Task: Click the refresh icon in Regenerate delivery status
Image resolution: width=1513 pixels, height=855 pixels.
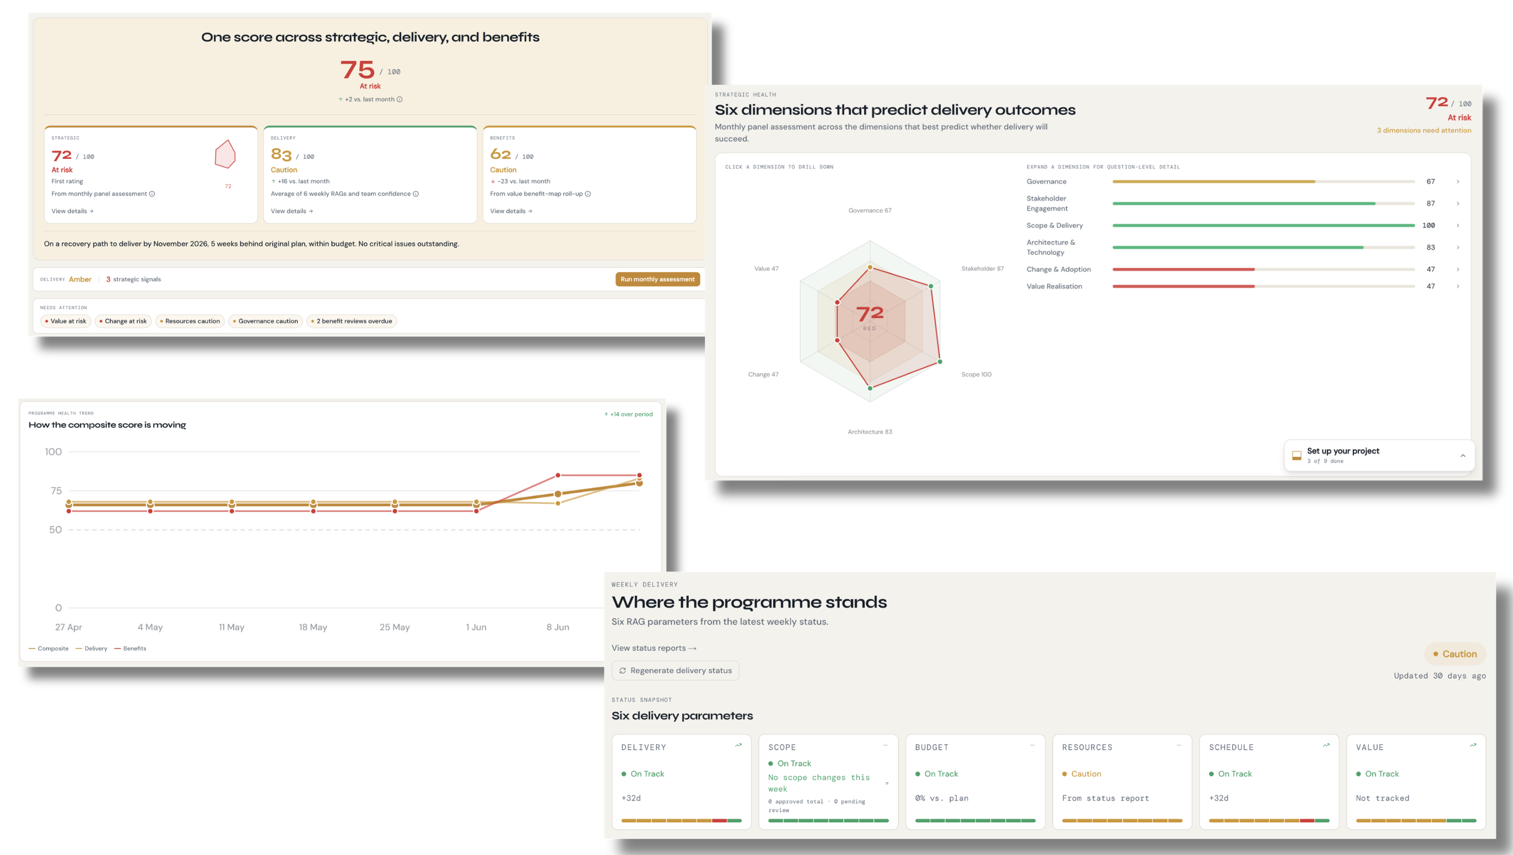Action: tap(623, 670)
